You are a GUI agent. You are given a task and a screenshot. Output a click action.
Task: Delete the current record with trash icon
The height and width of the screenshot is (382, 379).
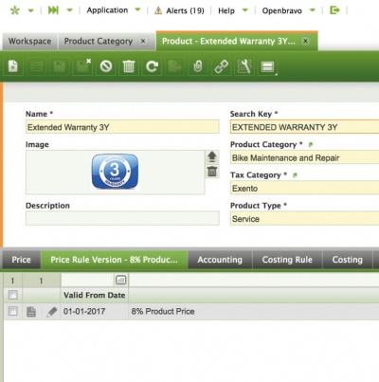click(129, 66)
